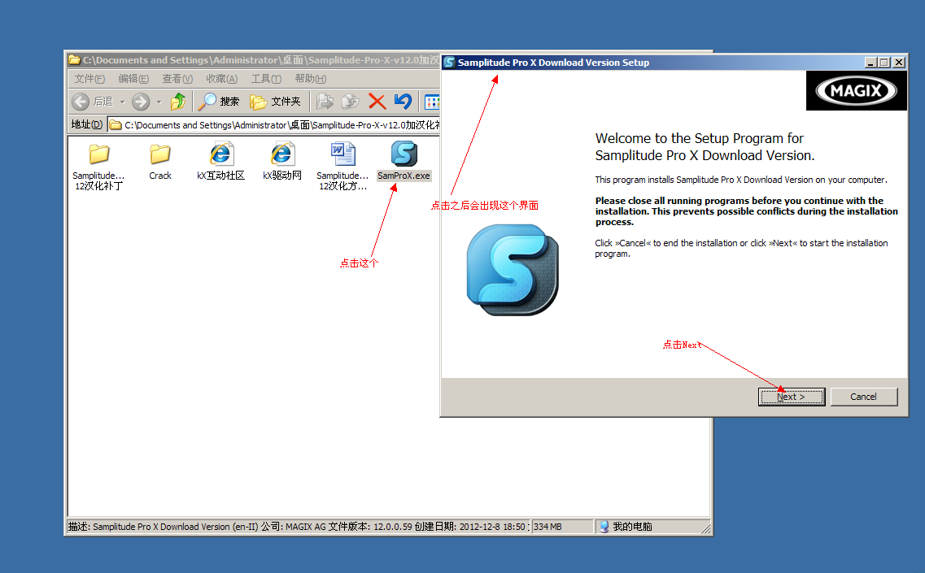Open the 文件(F) menu in Explorer
The height and width of the screenshot is (573, 925).
click(x=89, y=78)
